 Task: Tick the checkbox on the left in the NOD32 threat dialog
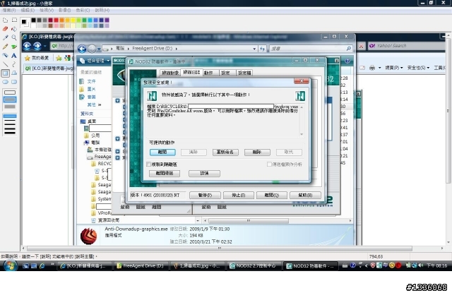coord(149,165)
